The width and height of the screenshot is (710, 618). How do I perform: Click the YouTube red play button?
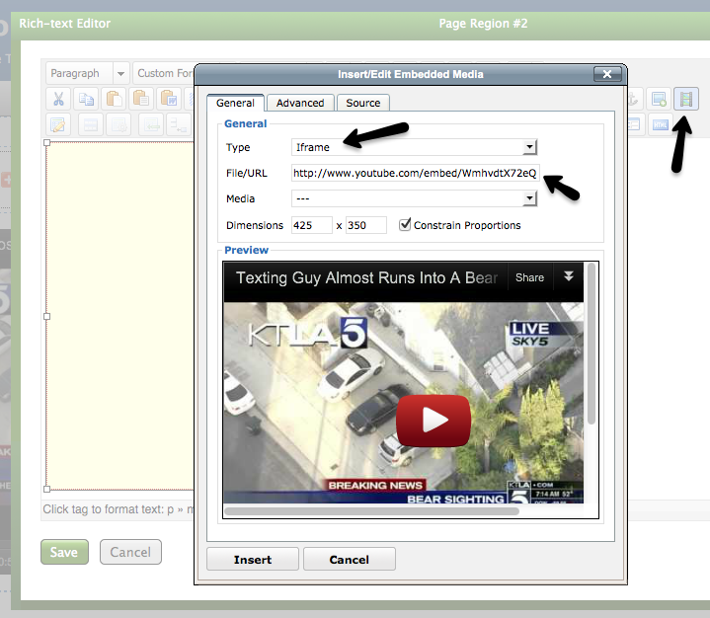click(433, 420)
